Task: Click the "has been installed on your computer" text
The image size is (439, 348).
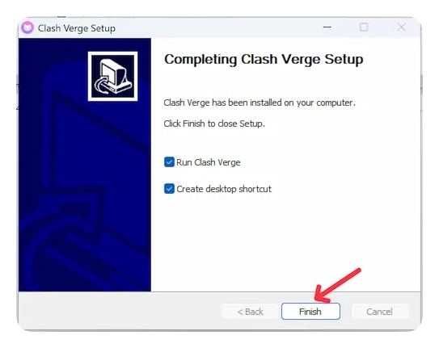Action: click(283, 103)
